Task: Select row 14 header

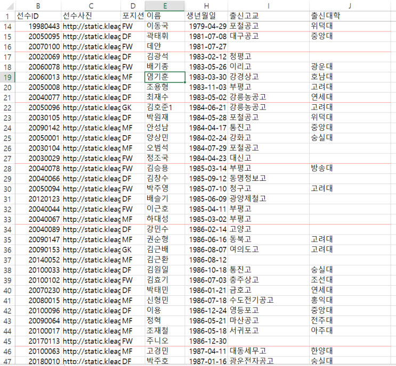Action: (x=7, y=27)
